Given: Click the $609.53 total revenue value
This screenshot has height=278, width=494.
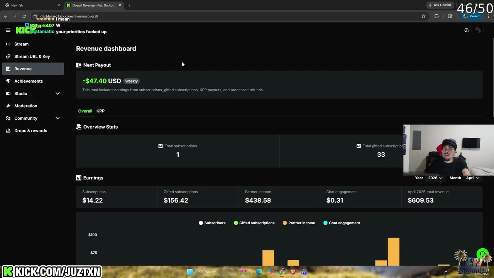Looking at the screenshot, I should point(421,200).
